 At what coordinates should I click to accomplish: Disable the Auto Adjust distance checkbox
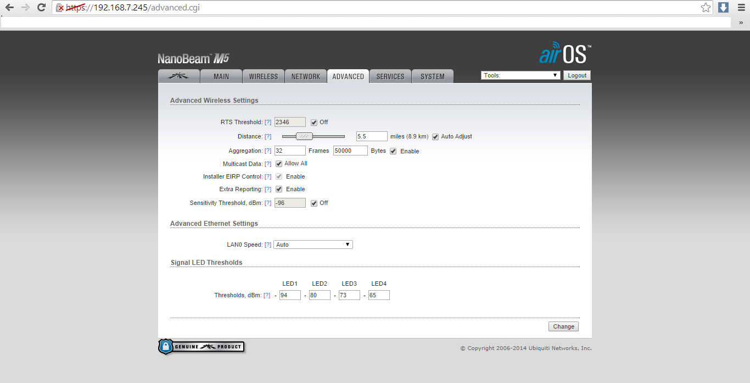(435, 137)
